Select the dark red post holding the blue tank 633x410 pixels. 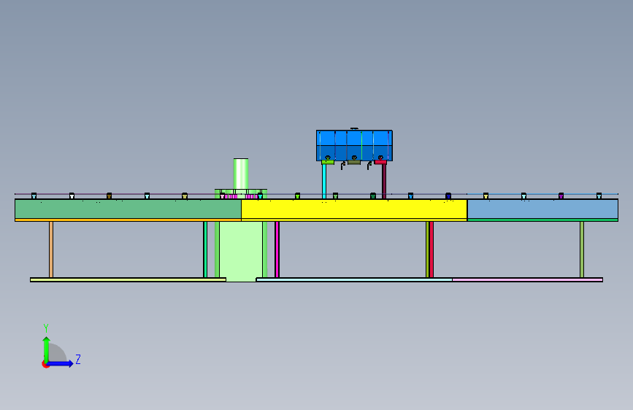click(x=384, y=182)
